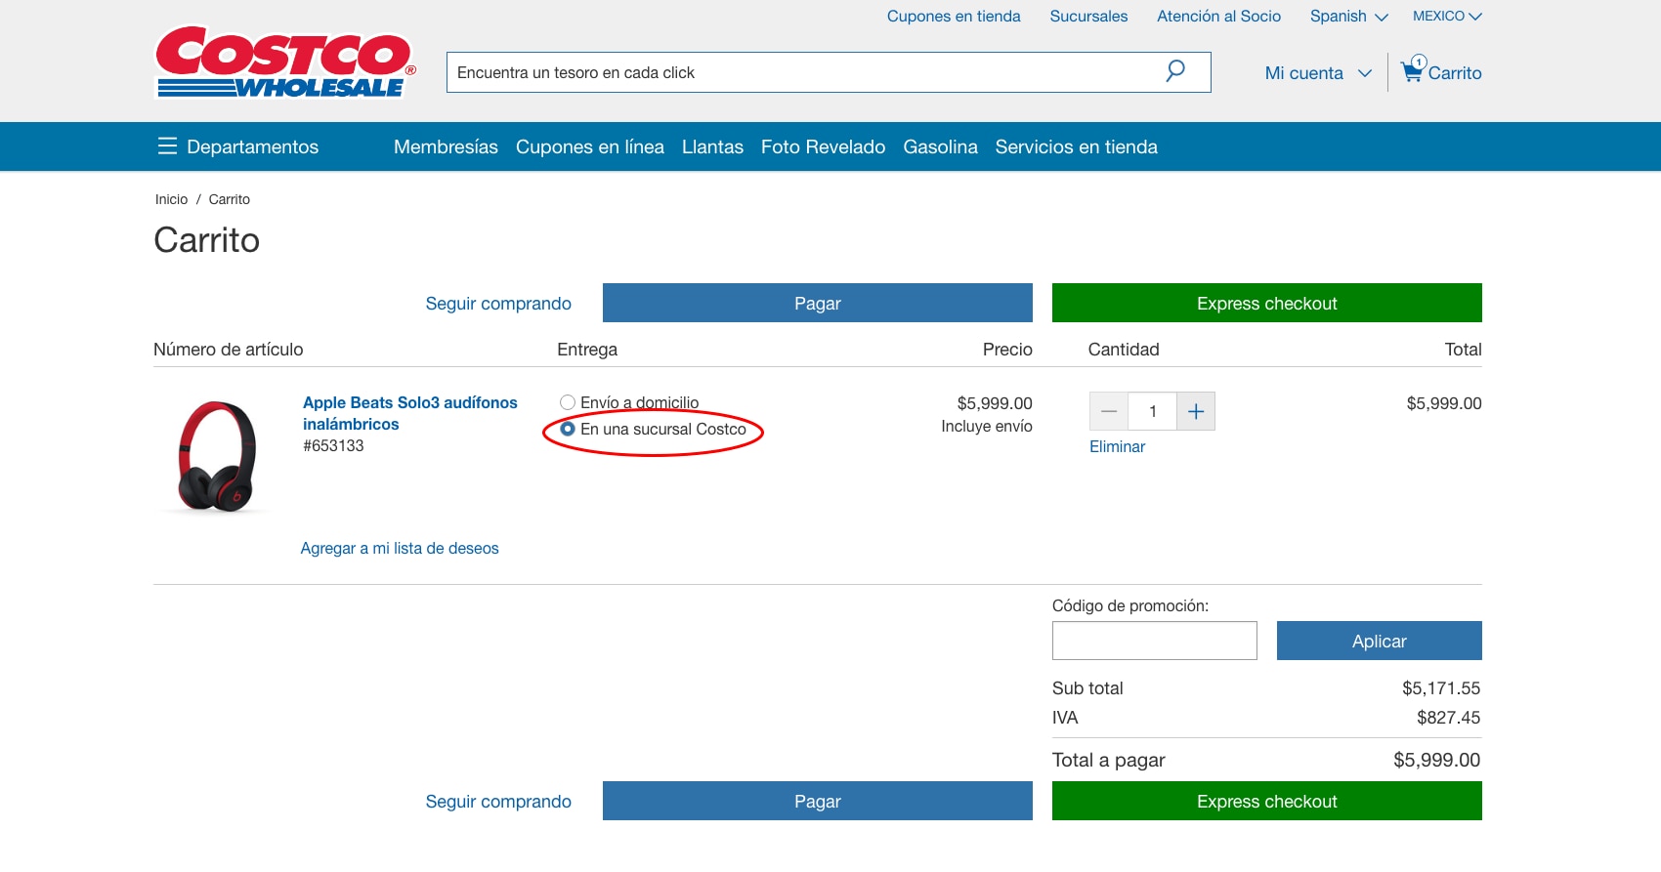This screenshot has height=872, width=1661.
Task: Open Servicios en tienda menu item
Action: [x=1076, y=146]
